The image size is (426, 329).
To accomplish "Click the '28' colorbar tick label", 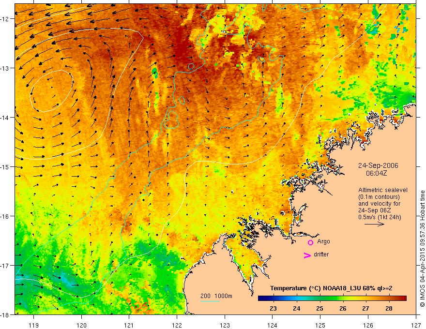I will [389, 308].
